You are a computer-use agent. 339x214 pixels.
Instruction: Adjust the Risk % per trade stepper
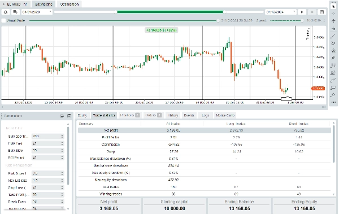click(62, 173)
